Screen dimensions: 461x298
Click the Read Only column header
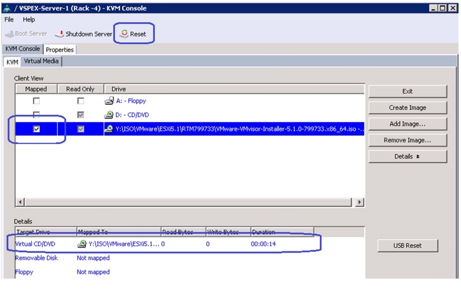tap(80, 89)
